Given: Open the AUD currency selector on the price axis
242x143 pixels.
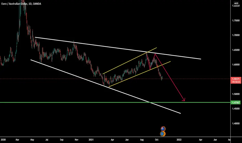Looking at the screenshot, I should click(236, 3).
